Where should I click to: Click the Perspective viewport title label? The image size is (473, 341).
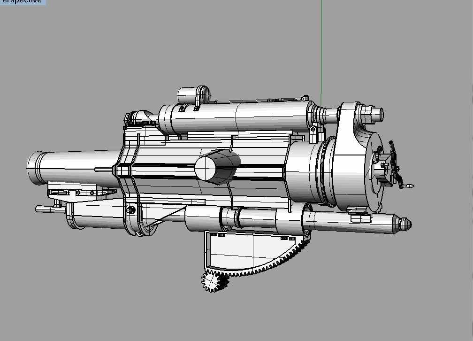point(23,2)
